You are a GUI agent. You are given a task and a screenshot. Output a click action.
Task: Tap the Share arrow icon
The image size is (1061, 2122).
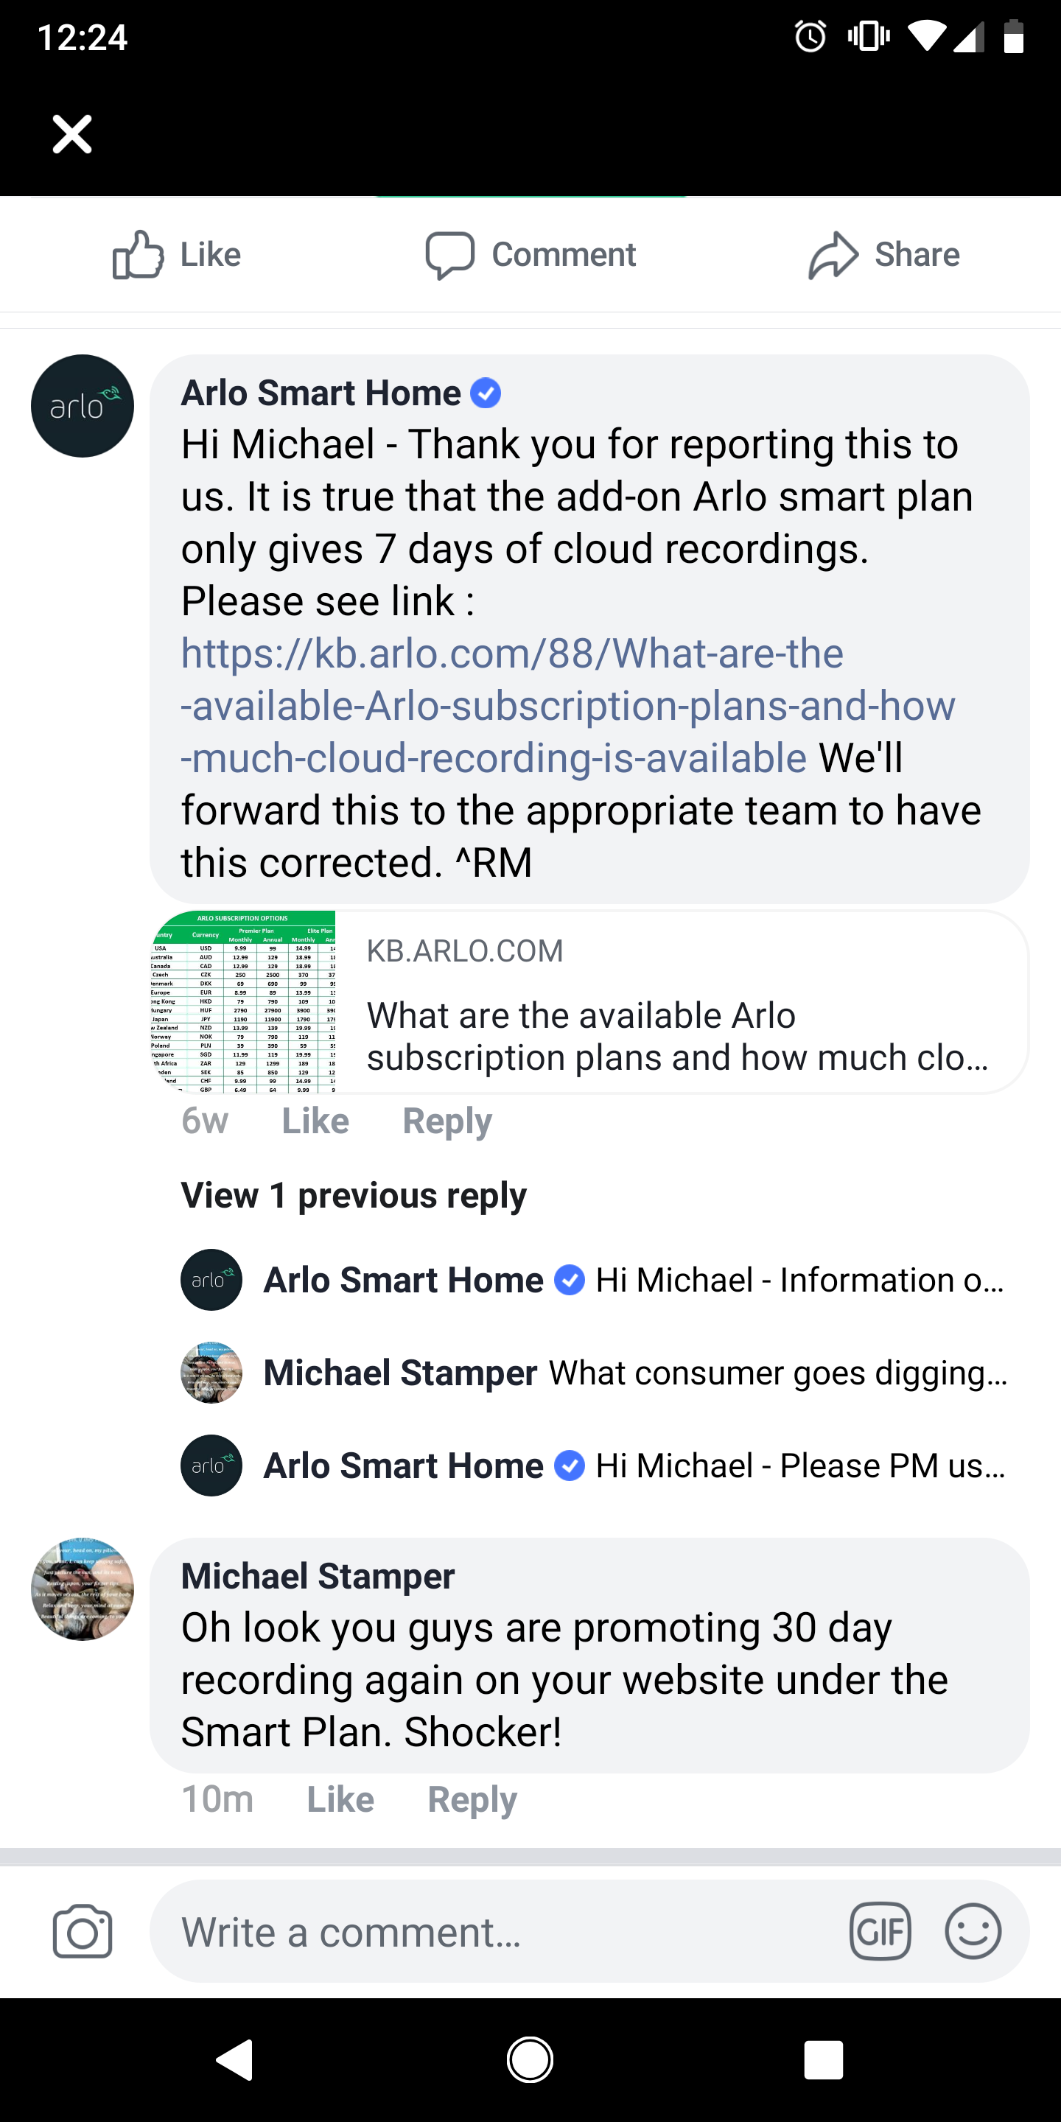(x=833, y=254)
